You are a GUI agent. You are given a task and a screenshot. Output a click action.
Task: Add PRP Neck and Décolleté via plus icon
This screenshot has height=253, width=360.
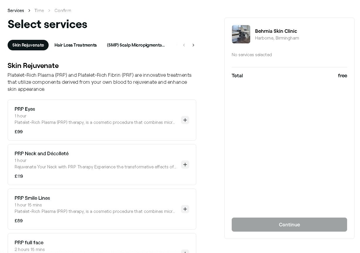pos(185,165)
